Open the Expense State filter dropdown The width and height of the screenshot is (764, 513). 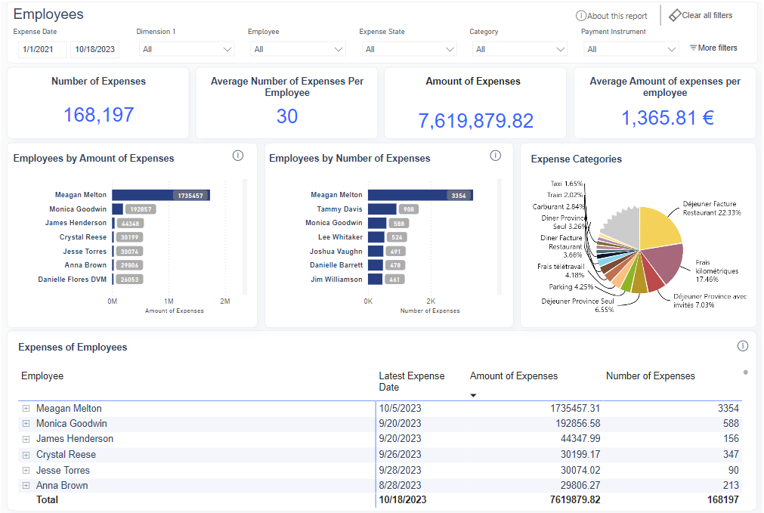409,49
